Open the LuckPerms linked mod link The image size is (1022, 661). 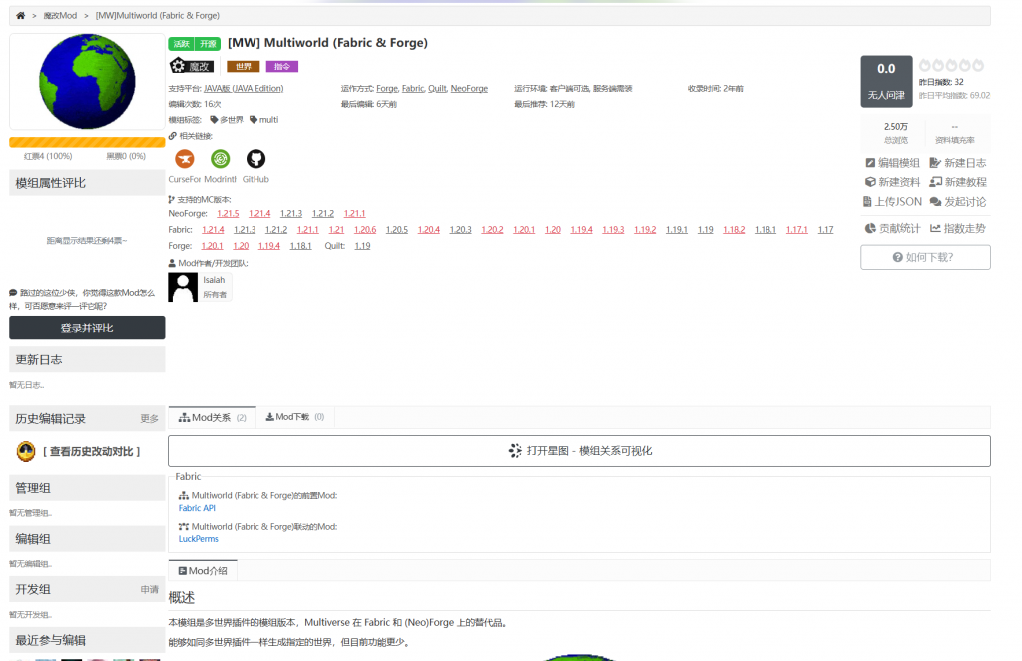pyautogui.click(x=199, y=539)
